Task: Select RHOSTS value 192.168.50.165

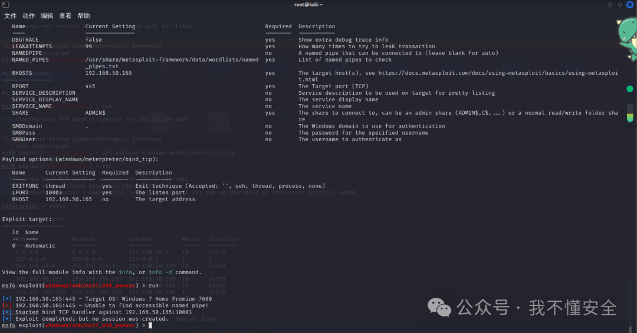Action: click(109, 73)
